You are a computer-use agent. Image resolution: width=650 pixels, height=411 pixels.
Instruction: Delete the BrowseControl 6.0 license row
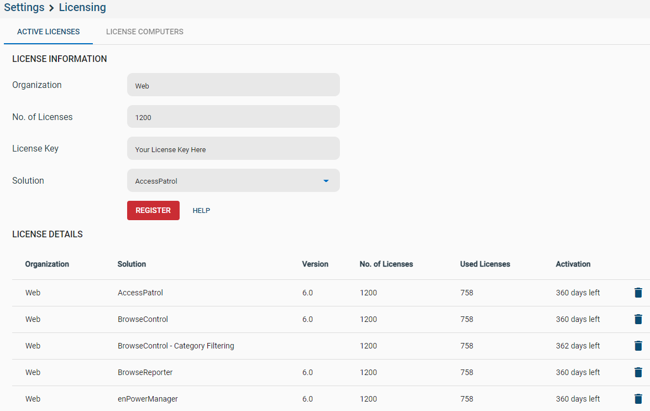638,319
